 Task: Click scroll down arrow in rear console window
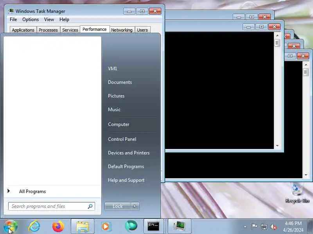306,175
